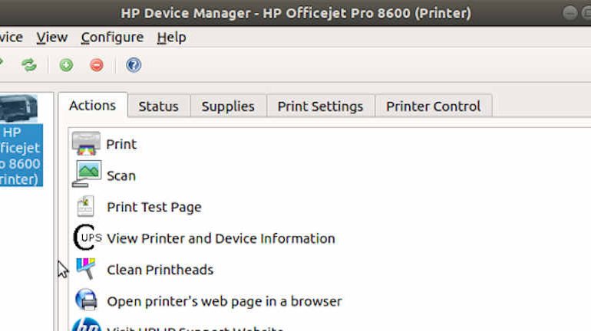
Task: Click Open printer's web page in a browser
Action: [x=224, y=301]
